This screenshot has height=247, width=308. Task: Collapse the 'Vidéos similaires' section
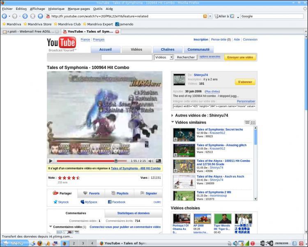pyautogui.click(x=172, y=122)
